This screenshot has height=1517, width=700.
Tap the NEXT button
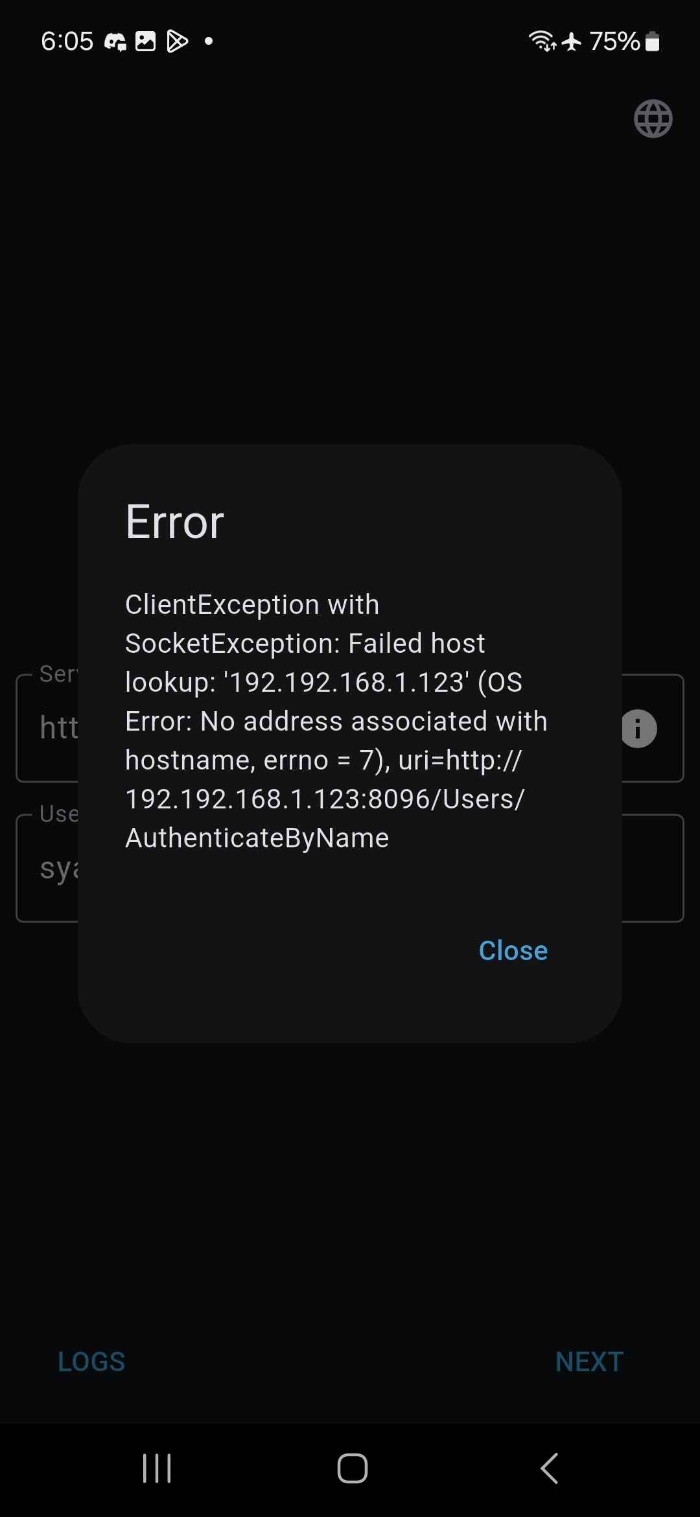click(589, 1361)
